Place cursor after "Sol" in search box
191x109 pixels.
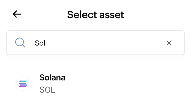click(46, 43)
